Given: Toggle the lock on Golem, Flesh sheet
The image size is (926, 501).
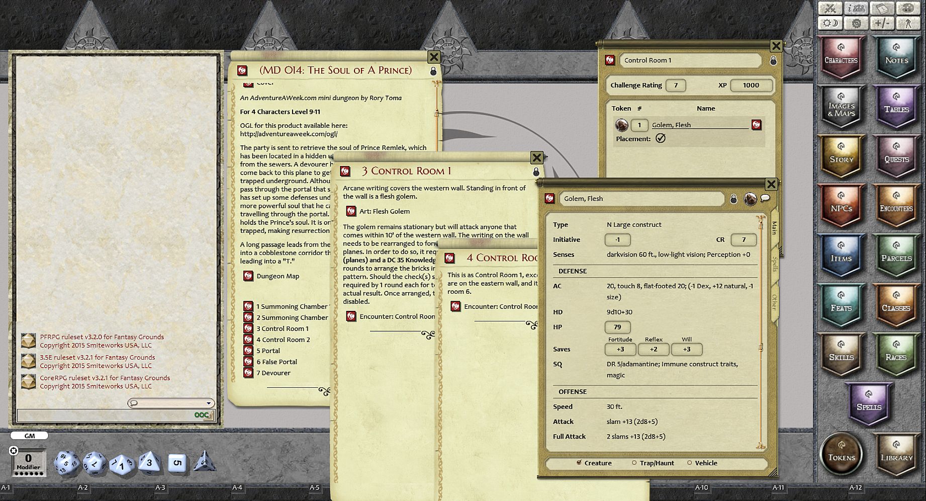Looking at the screenshot, I should [733, 199].
